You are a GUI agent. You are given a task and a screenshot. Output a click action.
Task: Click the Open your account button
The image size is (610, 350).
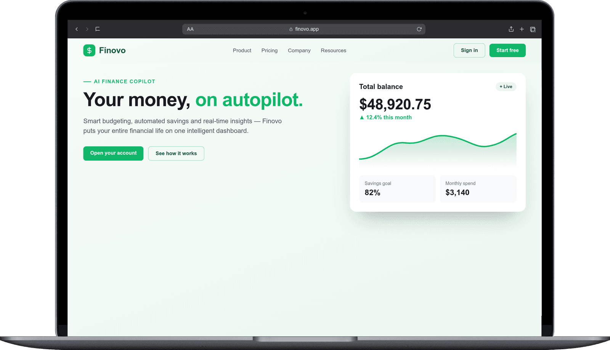coord(113,153)
